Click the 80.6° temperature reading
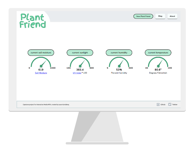 158,70
